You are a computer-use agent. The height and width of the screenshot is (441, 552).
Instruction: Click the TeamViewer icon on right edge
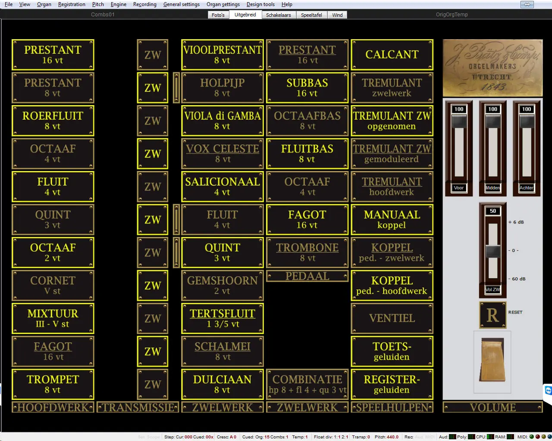(548, 390)
